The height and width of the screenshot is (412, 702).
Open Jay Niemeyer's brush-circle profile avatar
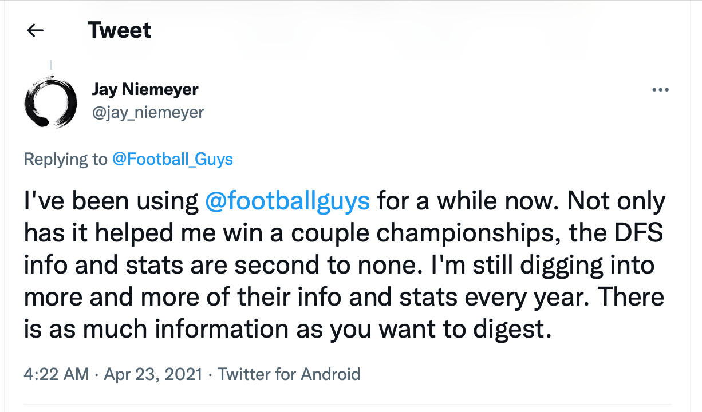(50, 101)
